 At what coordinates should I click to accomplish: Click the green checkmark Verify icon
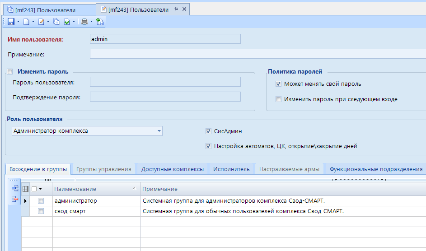[x=67, y=22]
